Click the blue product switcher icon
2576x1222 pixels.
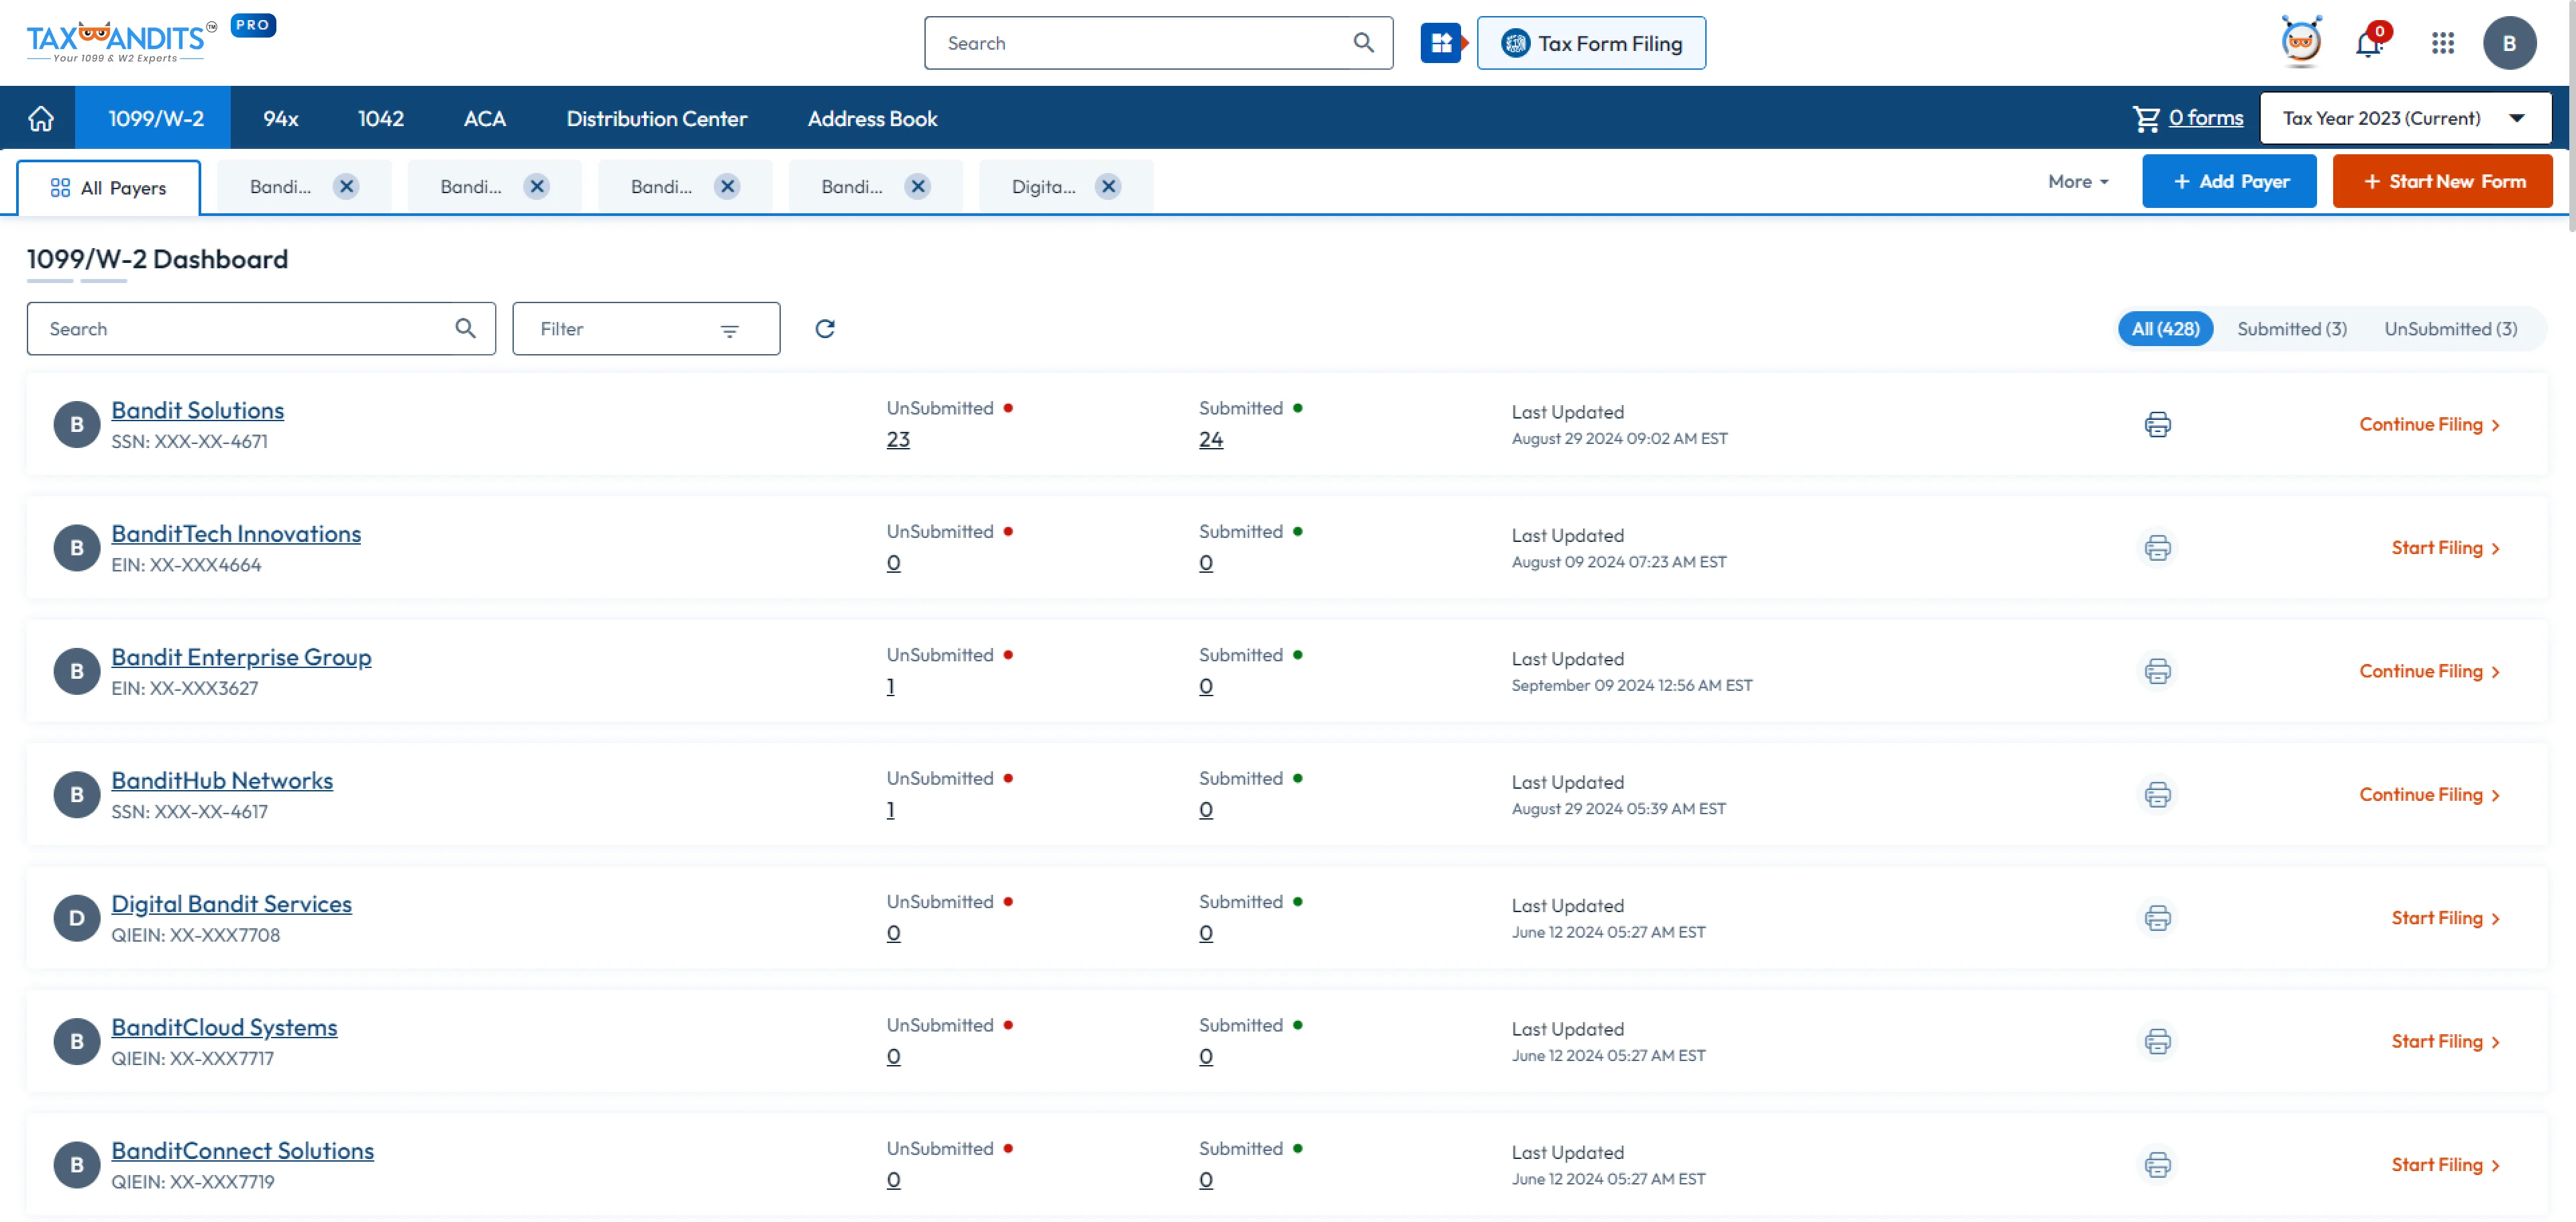tap(1440, 43)
